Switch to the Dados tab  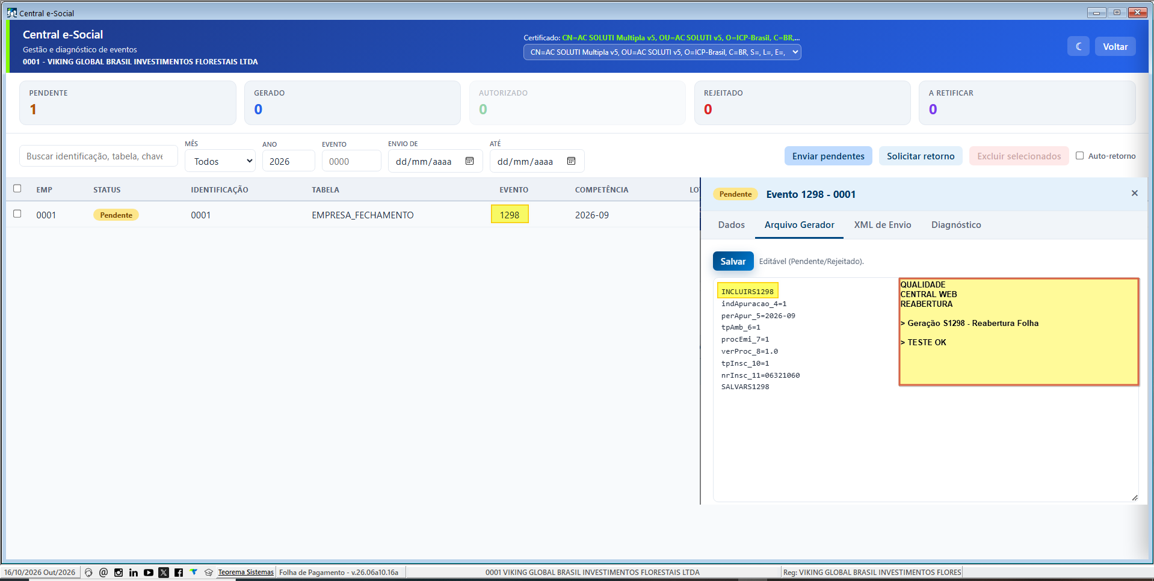pyautogui.click(x=732, y=225)
